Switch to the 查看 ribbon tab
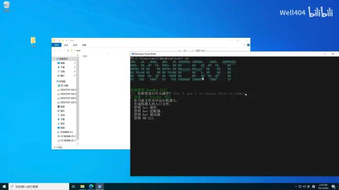This screenshot has width=339, height=190. coord(84,45)
